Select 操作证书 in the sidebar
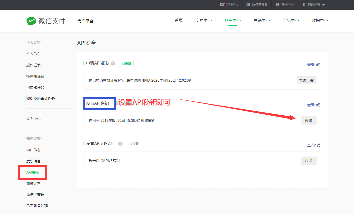Viewport: 354px width, 215px height. (x=33, y=65)
